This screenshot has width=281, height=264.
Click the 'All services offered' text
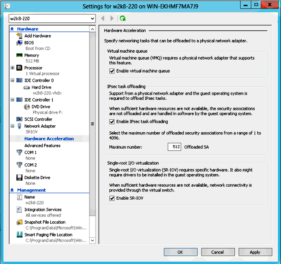43,215
